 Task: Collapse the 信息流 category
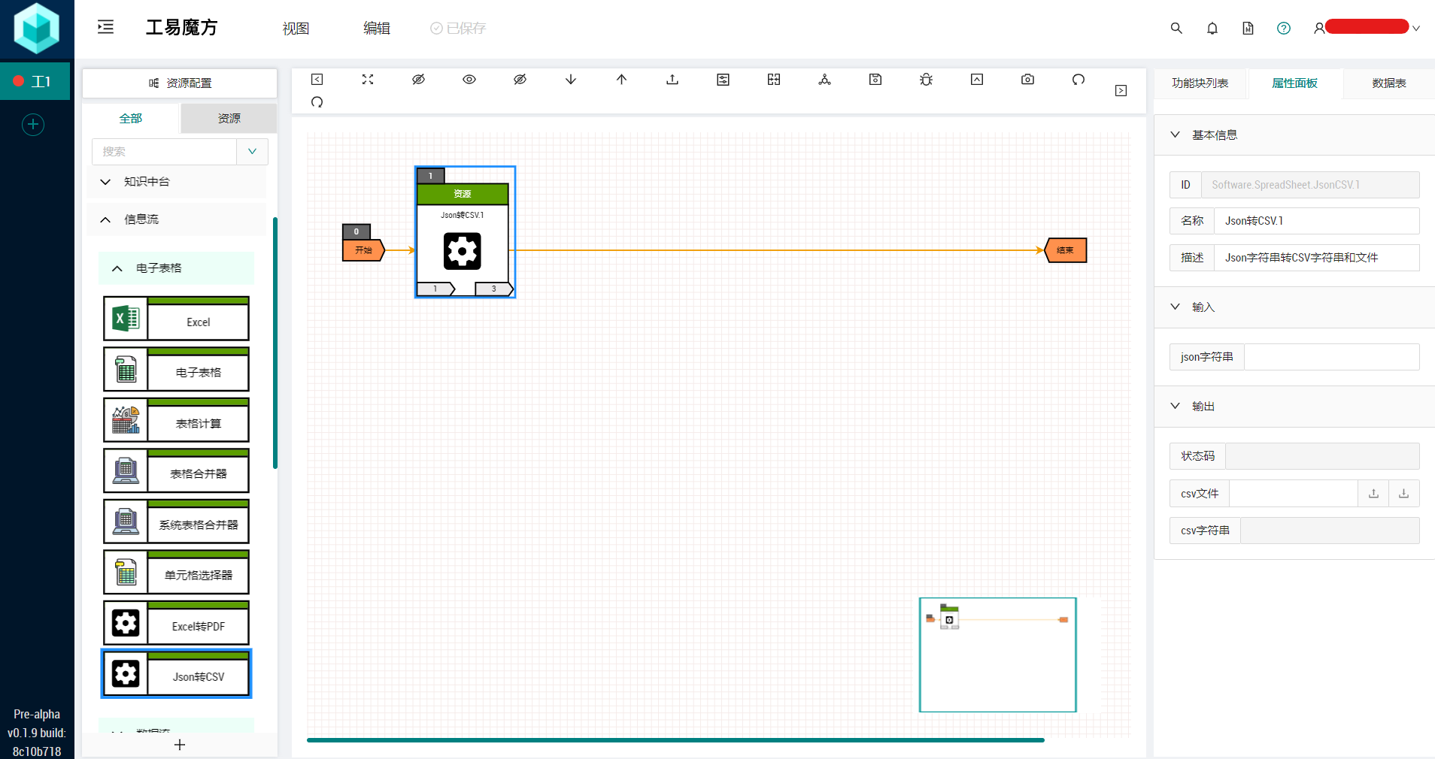[176, 219]
